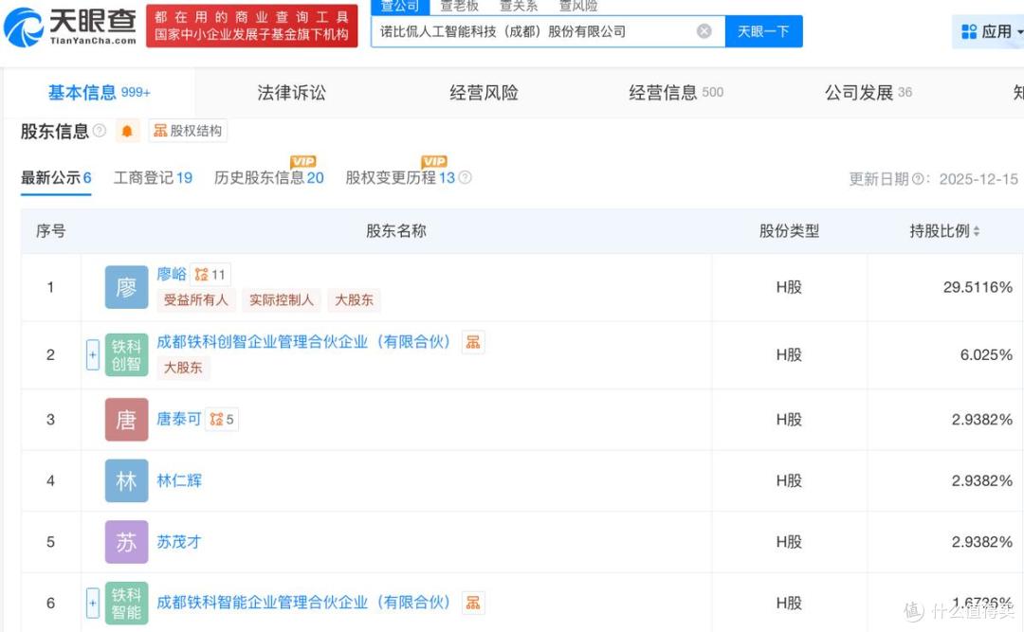
Task: Click help icon next to 股权变更历程
Action: (x=465, y=177)
